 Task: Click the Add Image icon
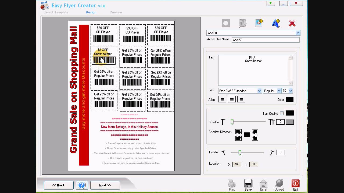[x=259, y=23]
